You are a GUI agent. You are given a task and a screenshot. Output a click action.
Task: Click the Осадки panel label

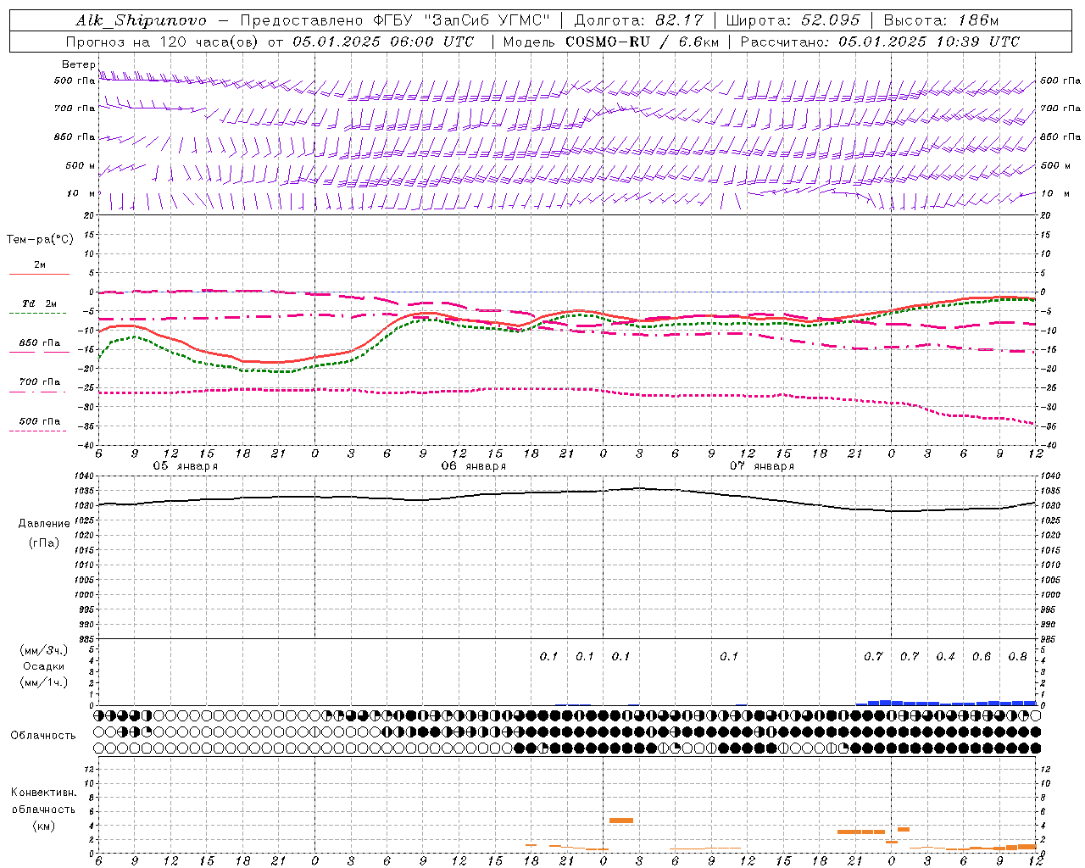tap(44, 666)
